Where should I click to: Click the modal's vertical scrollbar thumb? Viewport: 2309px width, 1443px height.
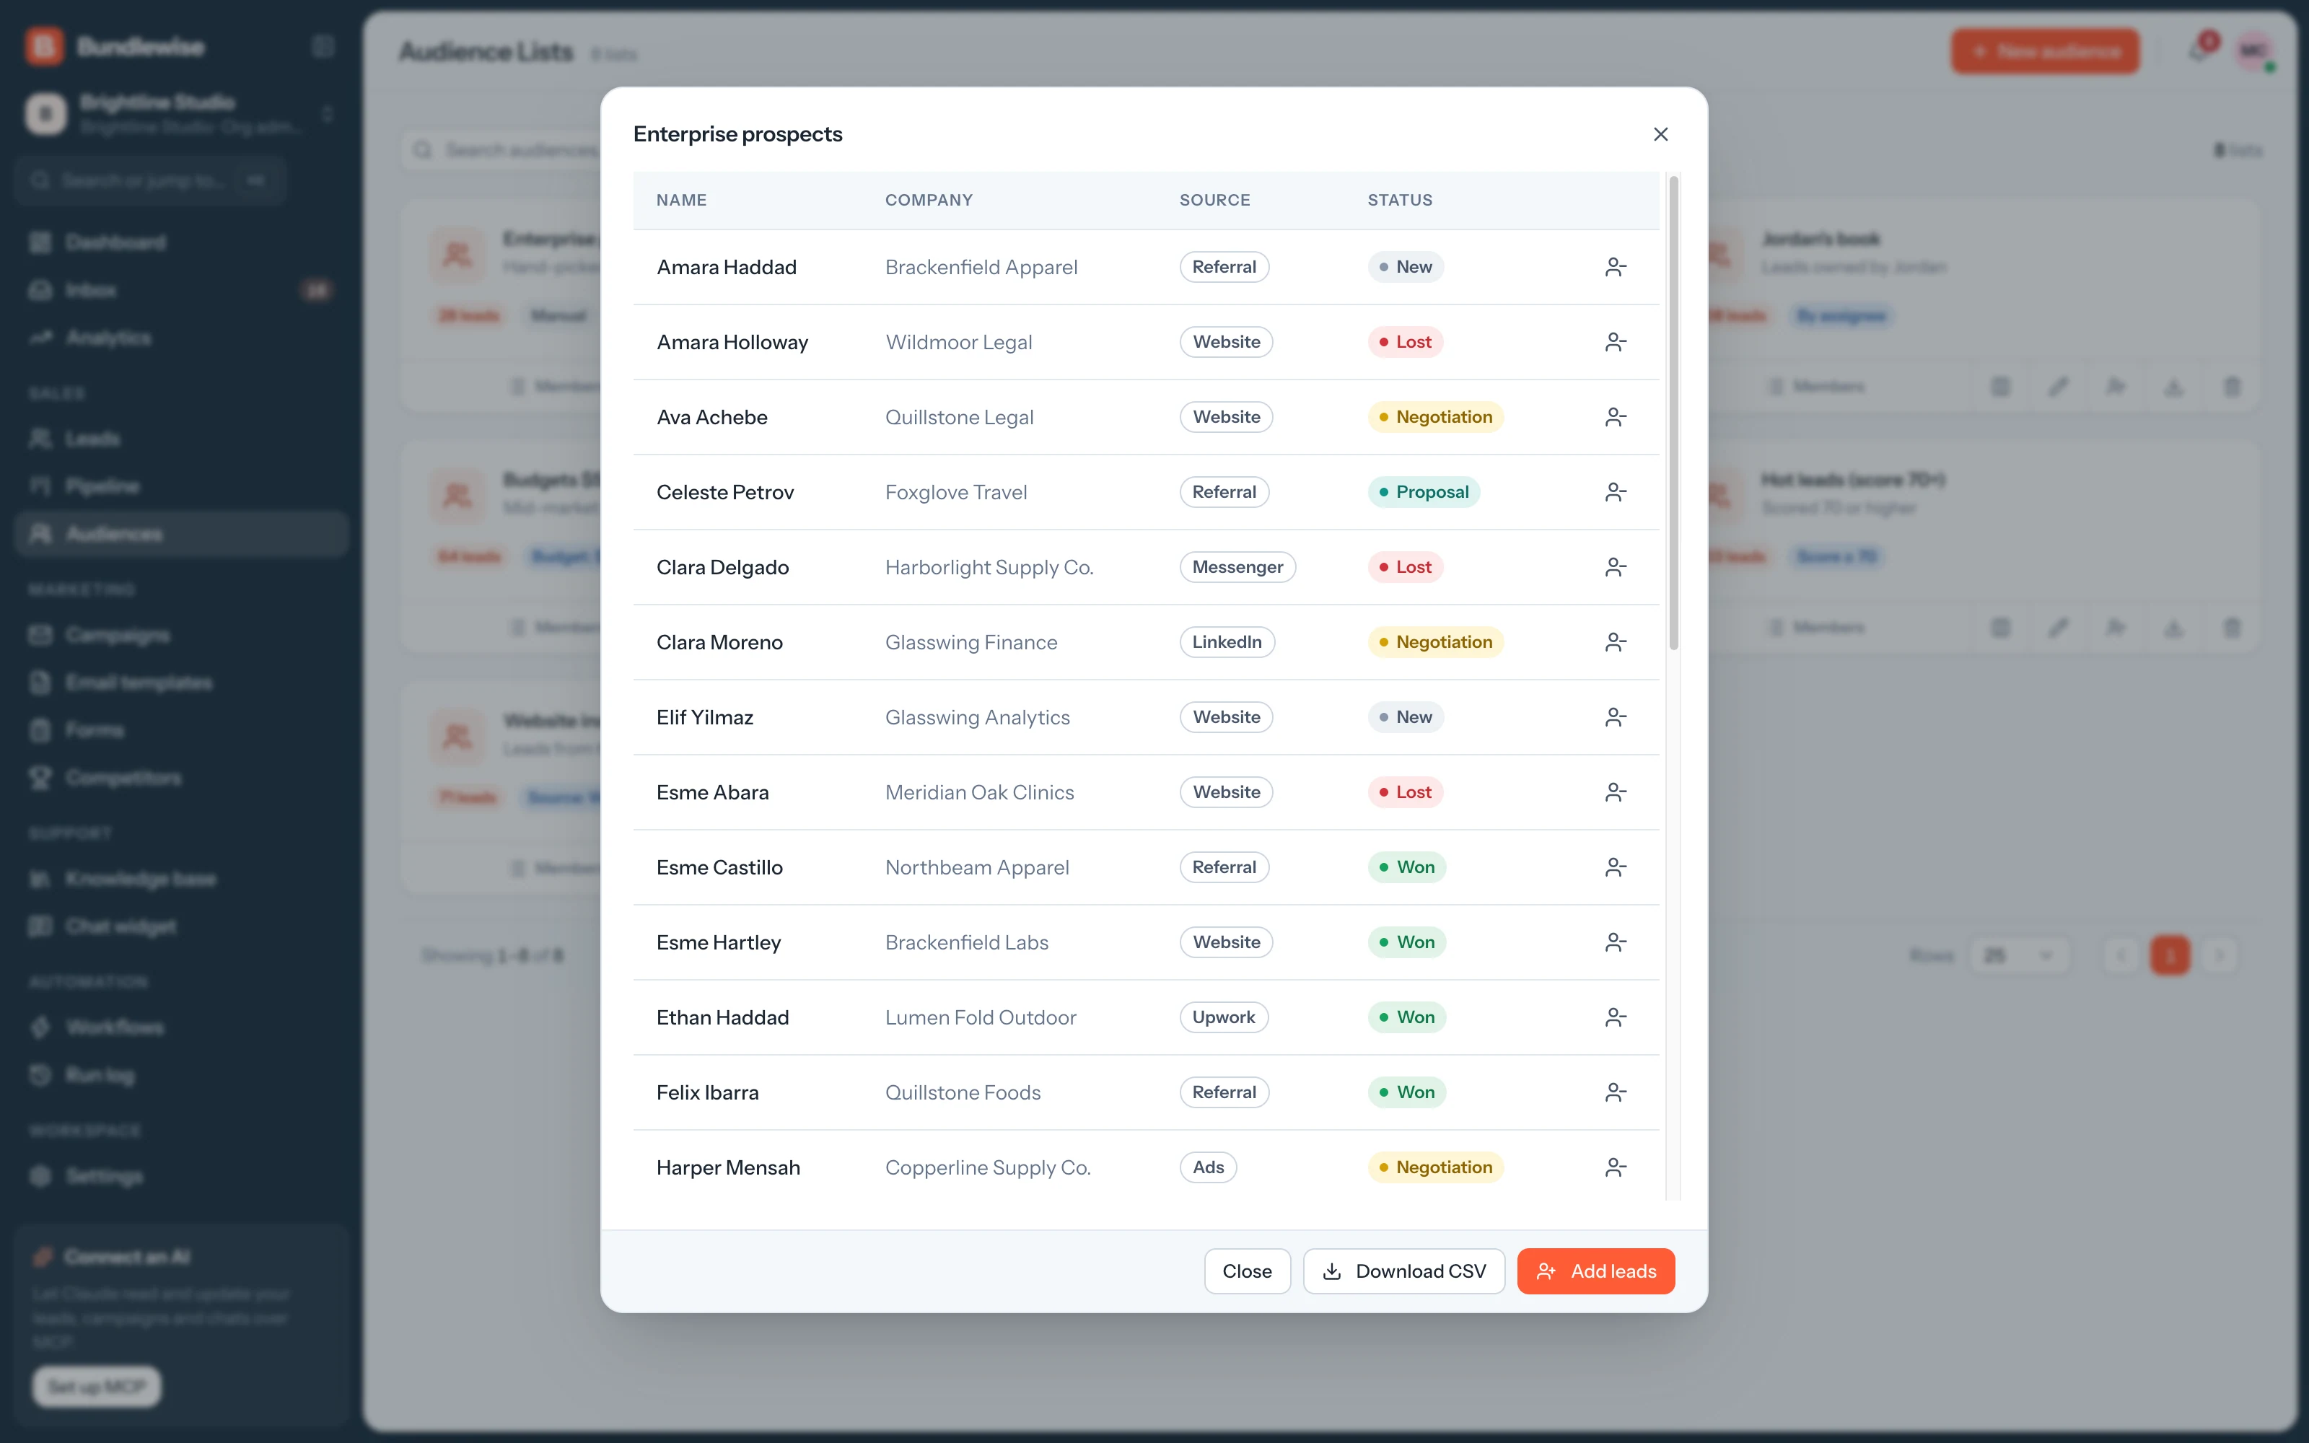pos(1673,412)
